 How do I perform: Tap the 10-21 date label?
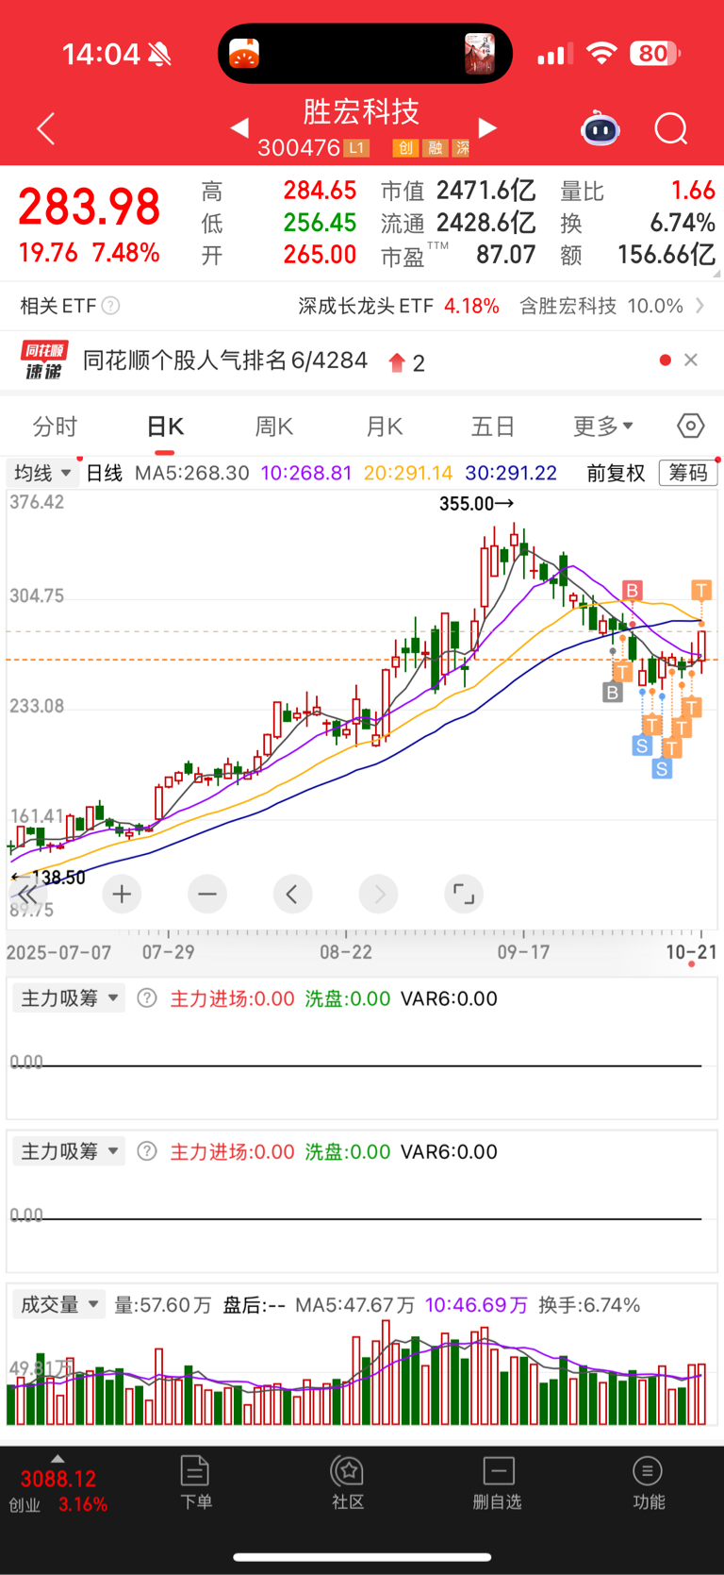tap(691, 952)
